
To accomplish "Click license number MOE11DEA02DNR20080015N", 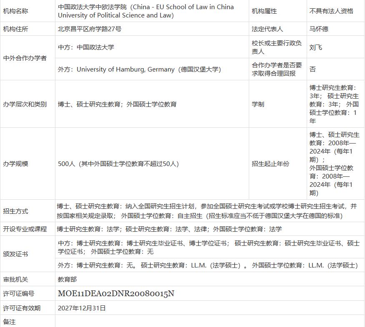I will (116, 294).
